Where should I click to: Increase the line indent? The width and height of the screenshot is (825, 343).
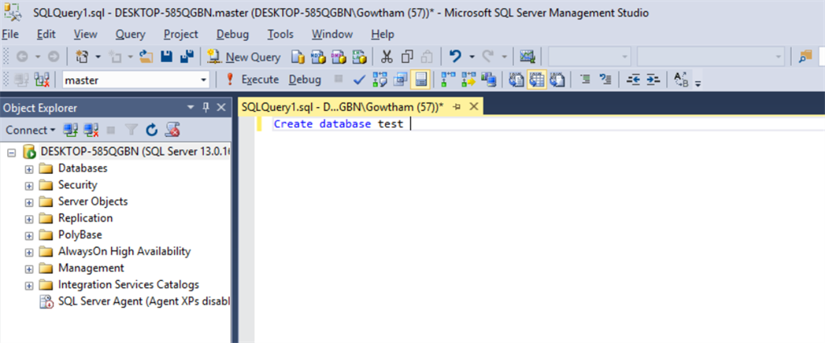(653, 80)
